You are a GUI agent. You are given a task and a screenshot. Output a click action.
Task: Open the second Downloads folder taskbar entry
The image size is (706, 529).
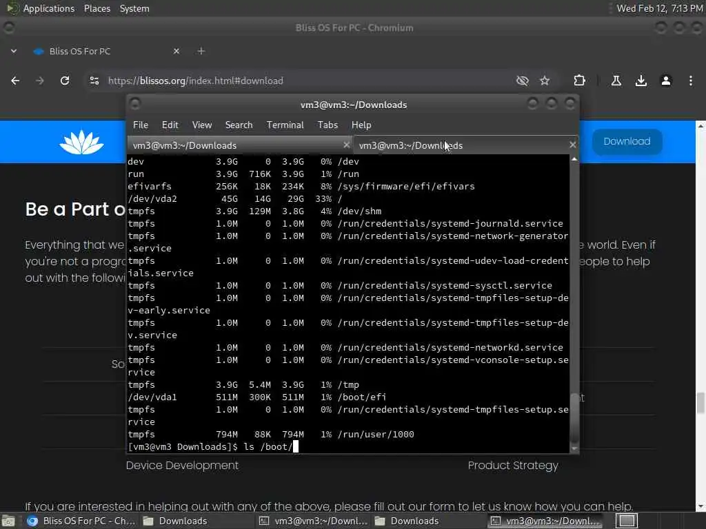click(x=407, y=521)
